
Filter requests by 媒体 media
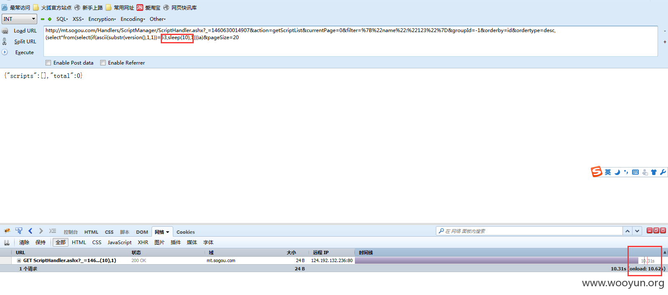coord(192,242)
